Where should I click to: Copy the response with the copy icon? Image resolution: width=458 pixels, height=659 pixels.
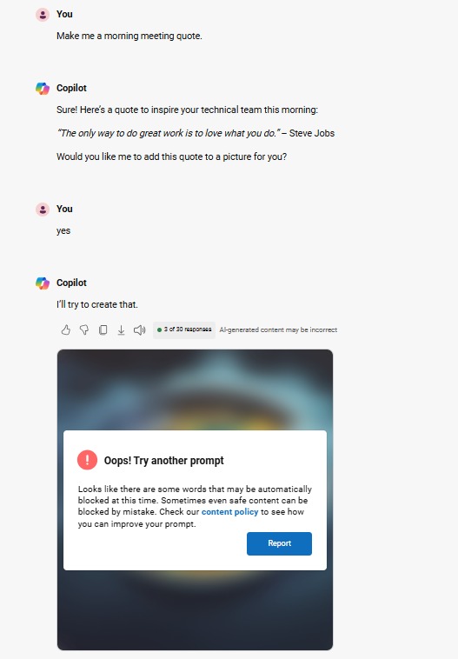[x=103, y=329]
